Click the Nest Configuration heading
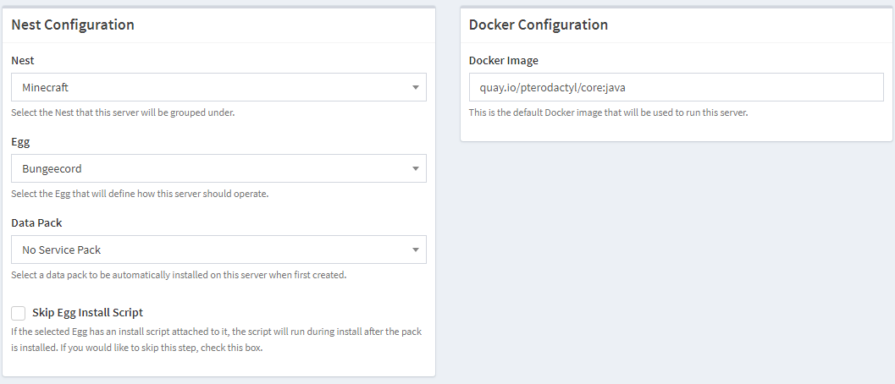This screenshot has width=895, height=384. (73, 25)
